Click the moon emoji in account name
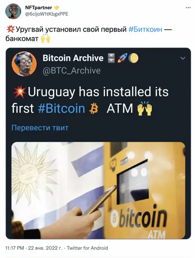The width and height of the screenshot is (195, 258). [133, 58]
